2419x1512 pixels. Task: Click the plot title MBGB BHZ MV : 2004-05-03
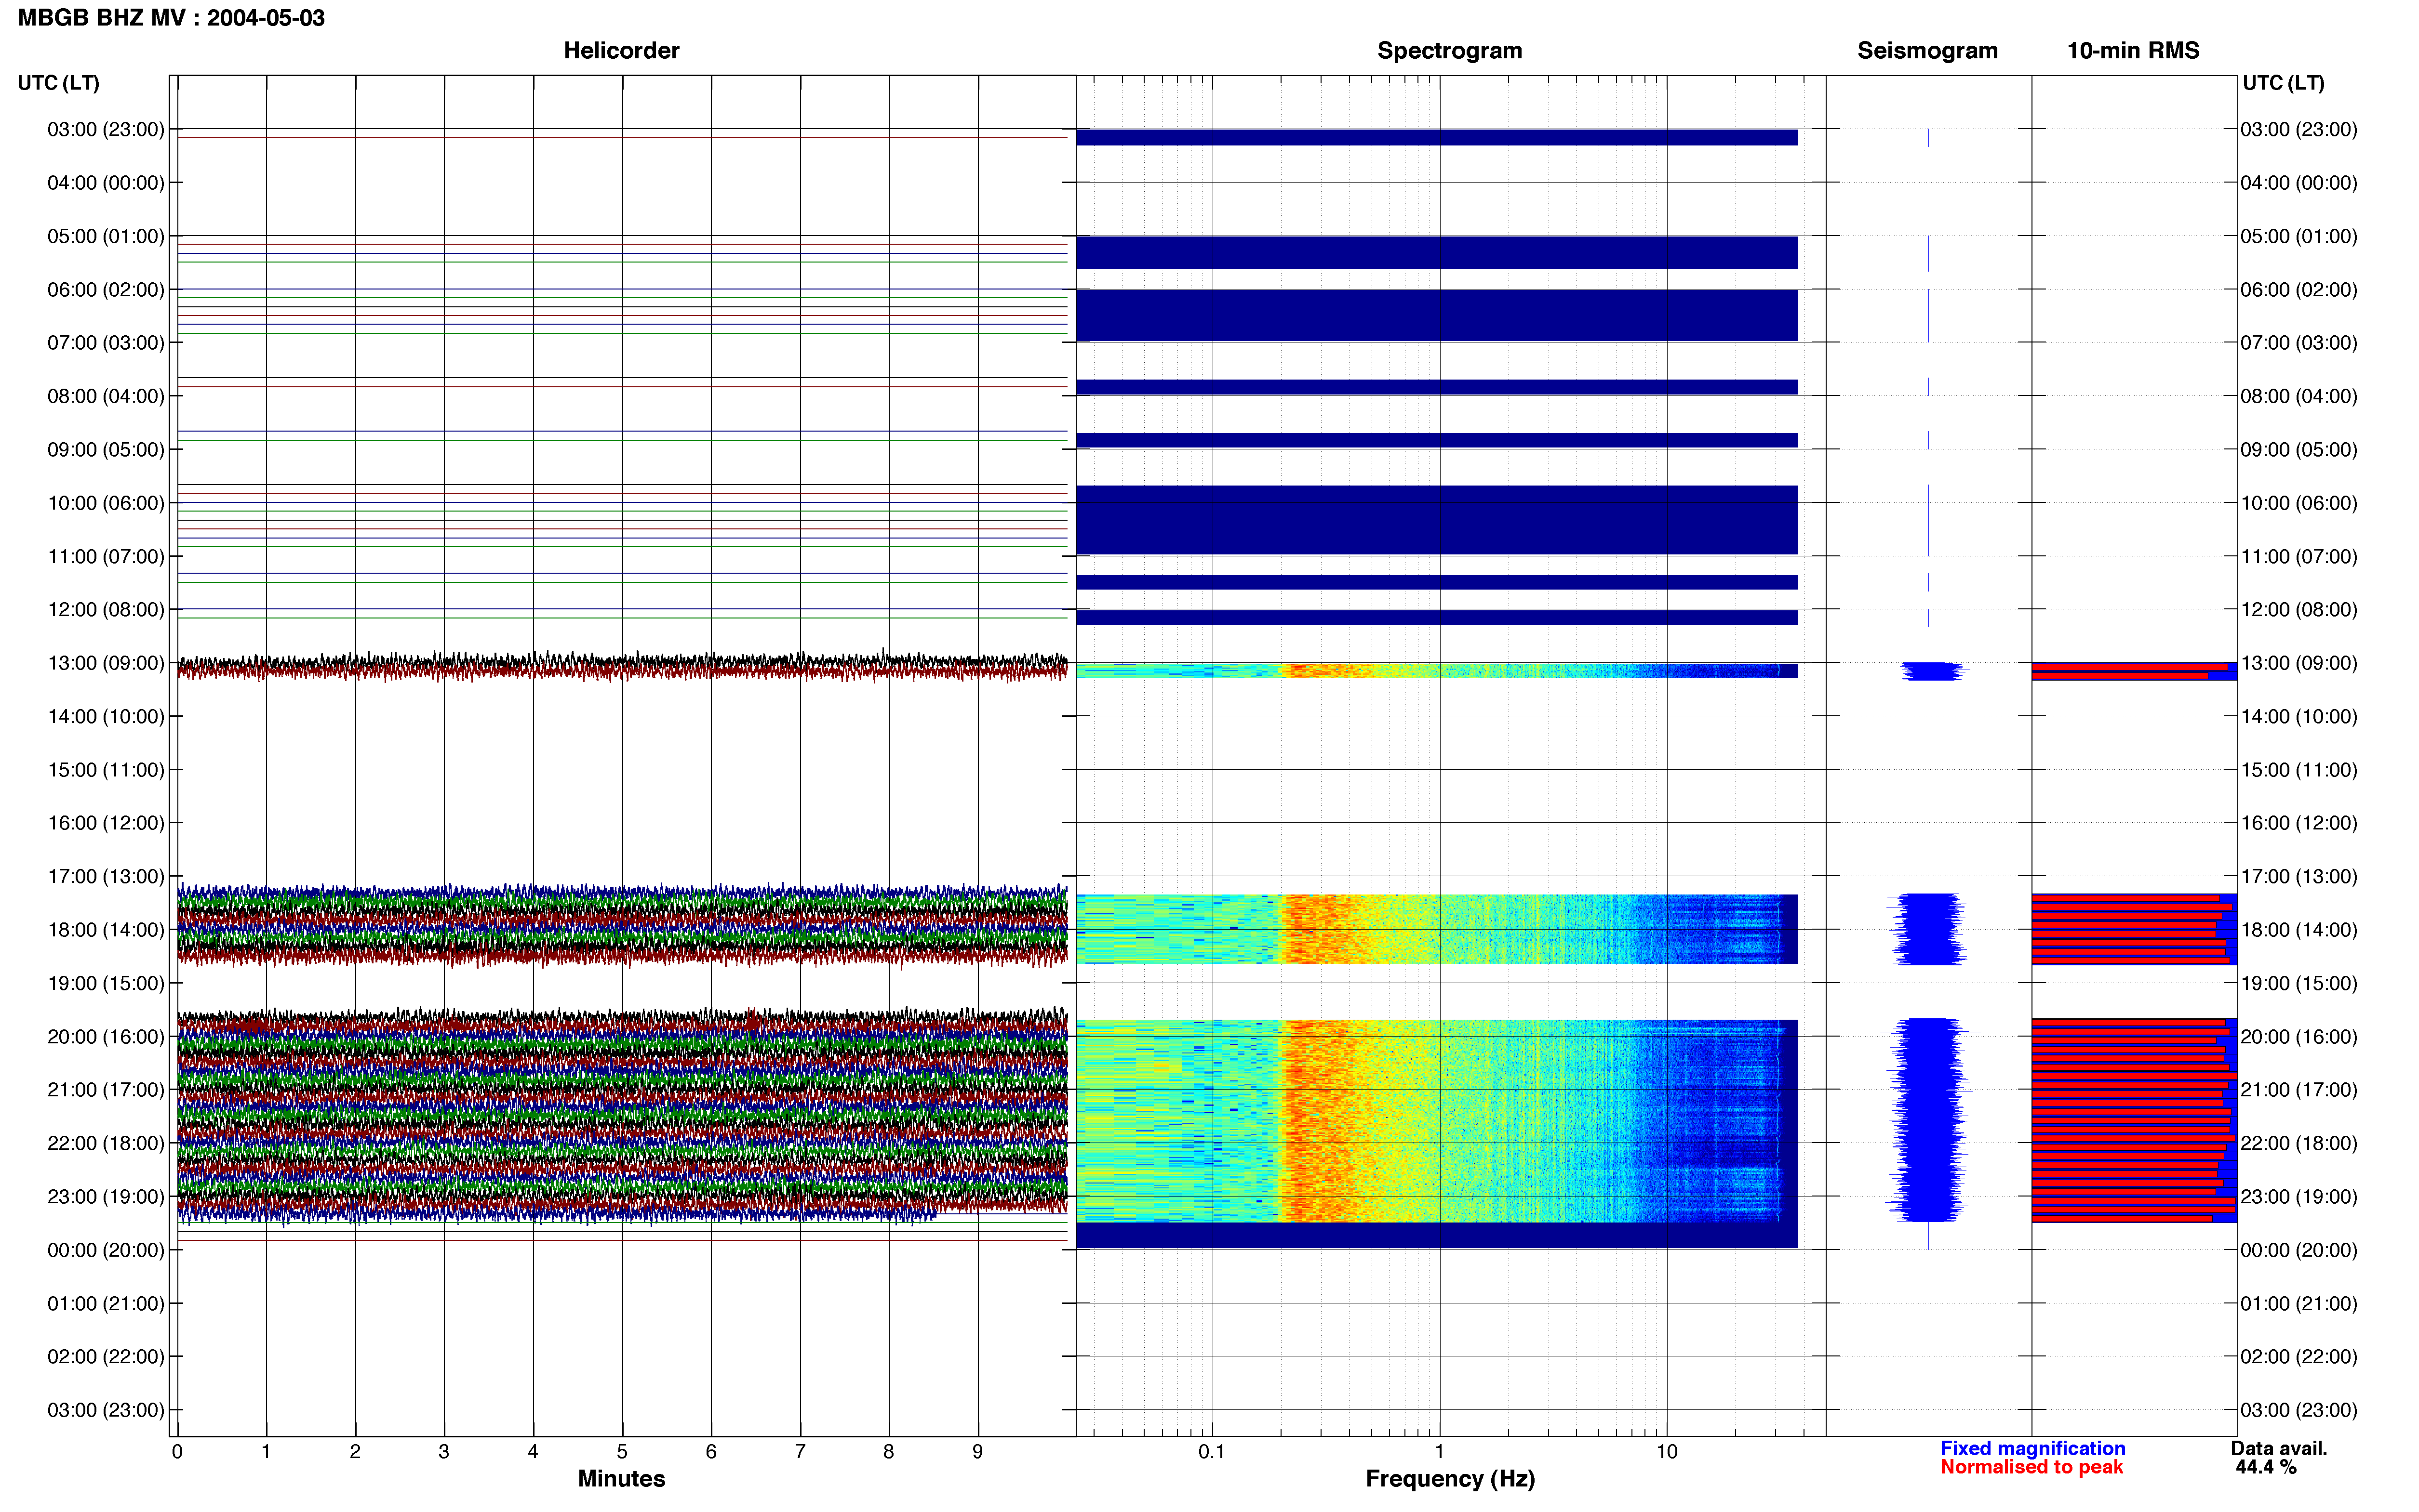click(x=171, y=18)
